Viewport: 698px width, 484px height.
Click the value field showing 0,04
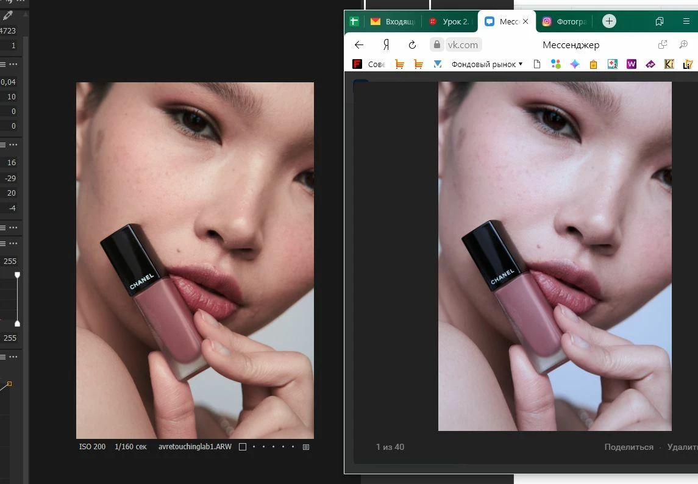8,82
